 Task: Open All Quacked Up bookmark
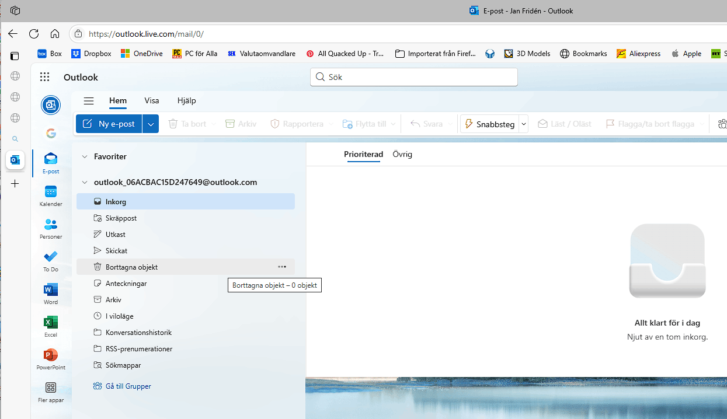345,54
